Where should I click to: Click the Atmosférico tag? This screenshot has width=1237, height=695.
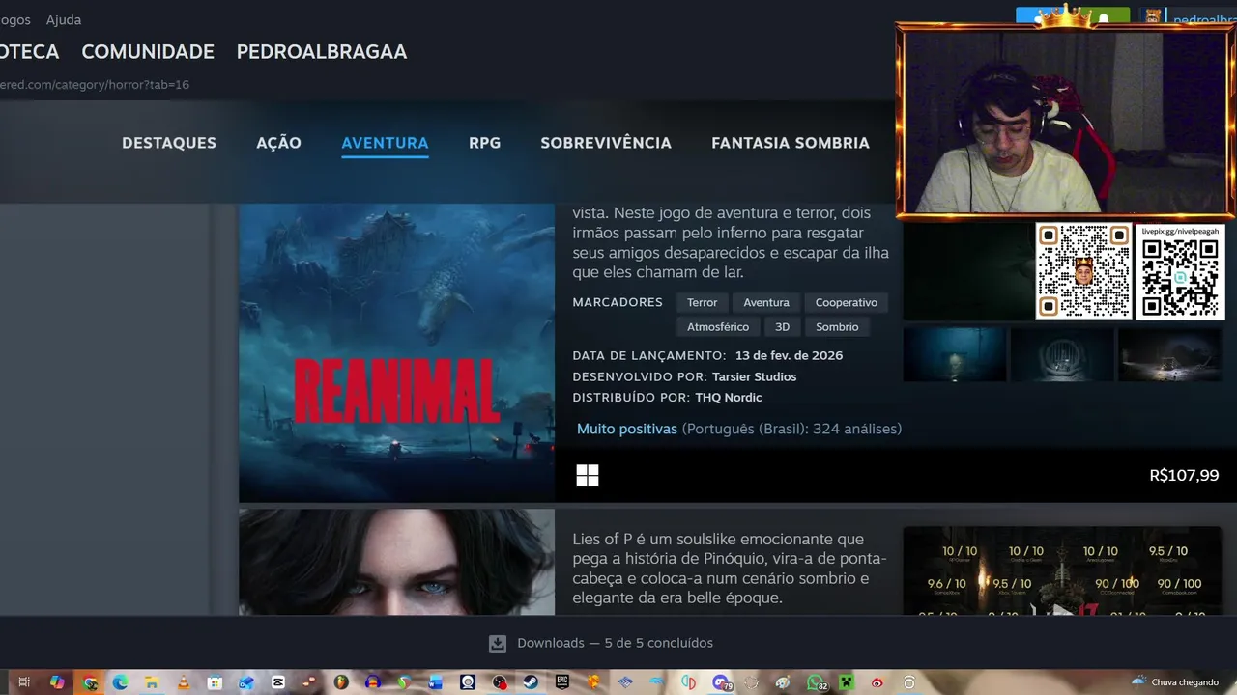(717, 326)
